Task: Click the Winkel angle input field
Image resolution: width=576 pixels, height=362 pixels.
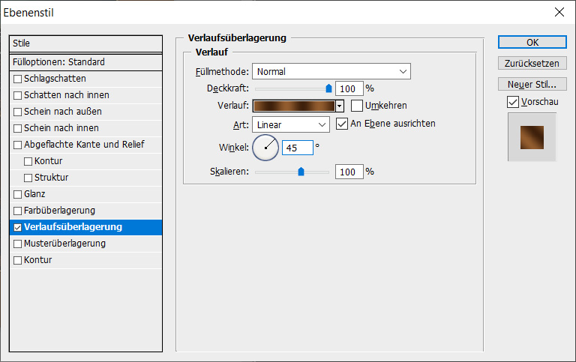Action: pos(297,148)
